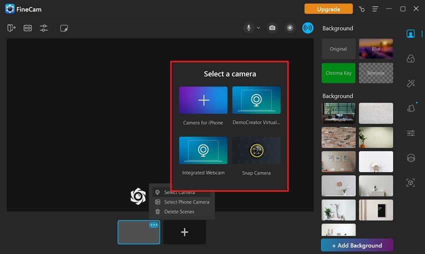Open the hamburger menu in title bar
Image resolution: width=425 pixels, height=254 pixels.
pyautogui.click(x=375, y=9)
